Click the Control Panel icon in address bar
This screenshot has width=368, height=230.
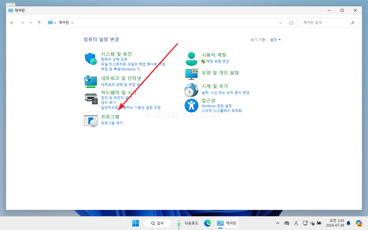[50, 22]
